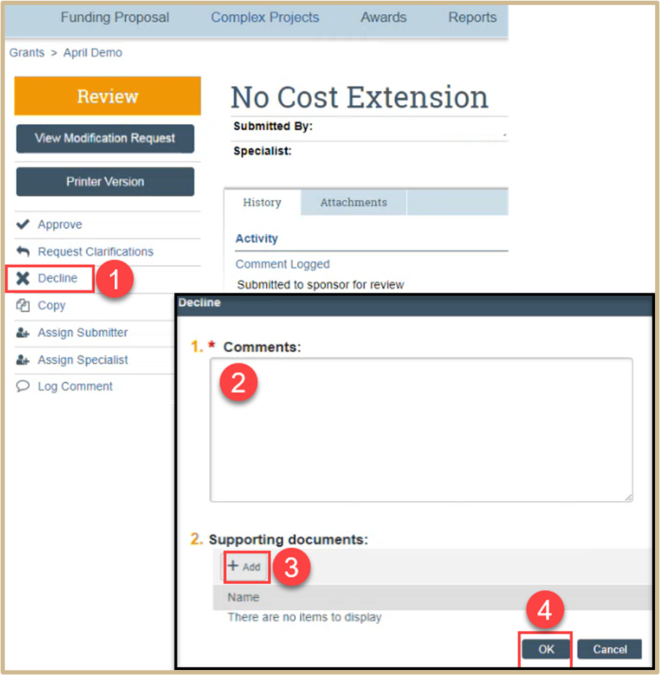
Task: Click the Copy pages icon
Action: 23,305
